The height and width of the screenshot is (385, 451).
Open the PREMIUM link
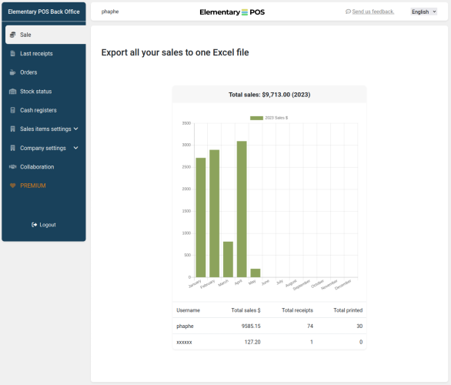(33, 186)
